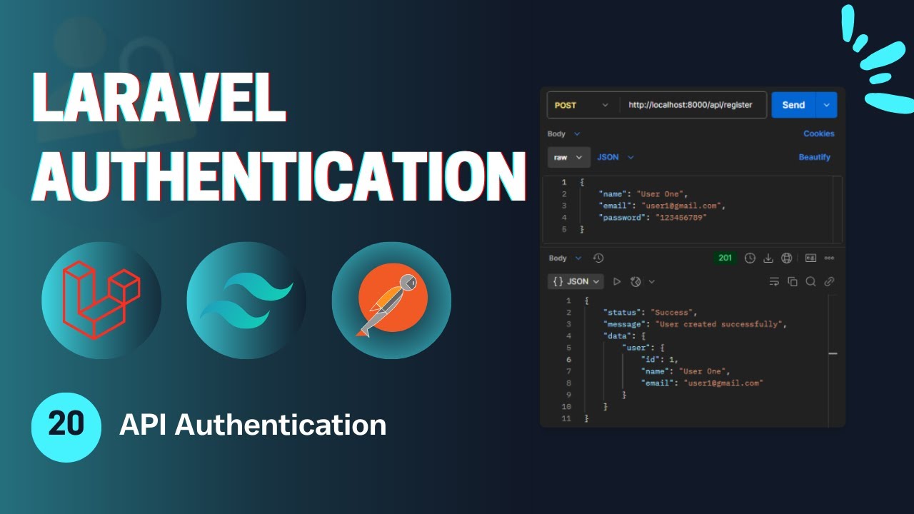Screen dimensions: 914x514
Task: Click the "User created successfully" message line
Action: point(695,324)
